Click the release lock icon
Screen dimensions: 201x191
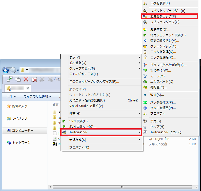(145, 57)
